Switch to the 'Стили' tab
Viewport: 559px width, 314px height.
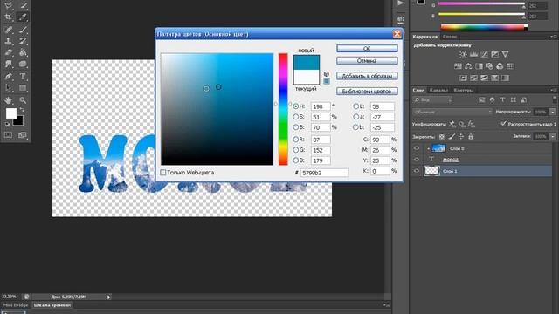click(x=450, y=37)
